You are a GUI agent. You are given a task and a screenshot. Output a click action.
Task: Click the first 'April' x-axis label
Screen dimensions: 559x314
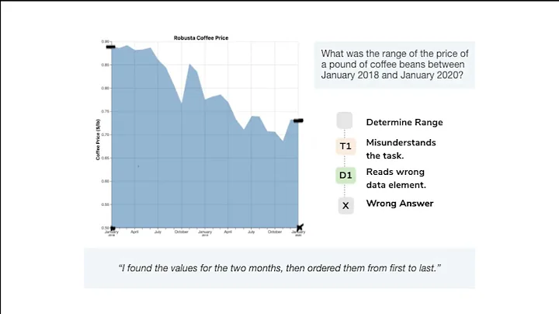tap(134, 232)
